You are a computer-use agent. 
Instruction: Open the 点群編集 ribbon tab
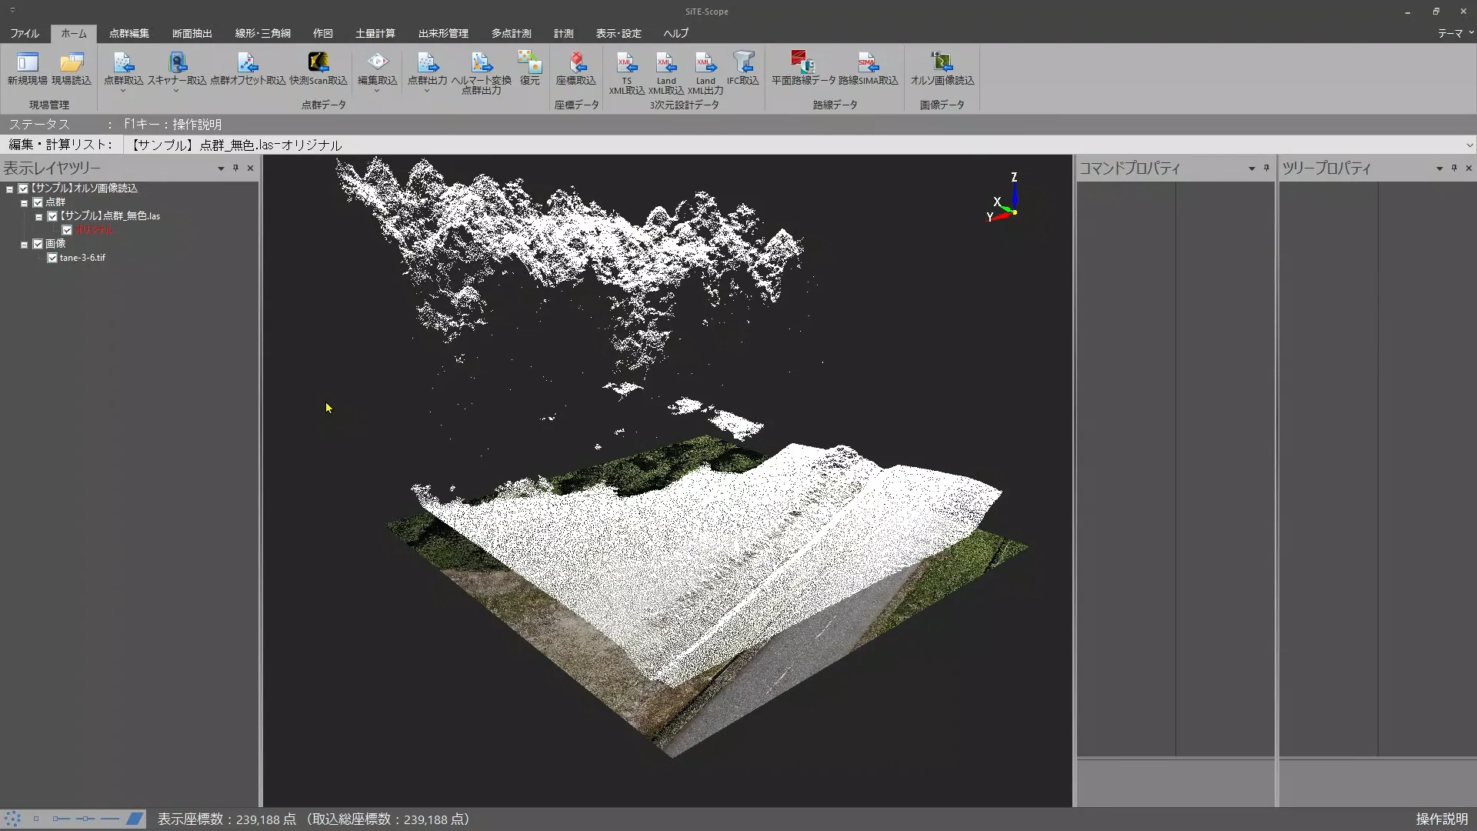tap(129, 33)
